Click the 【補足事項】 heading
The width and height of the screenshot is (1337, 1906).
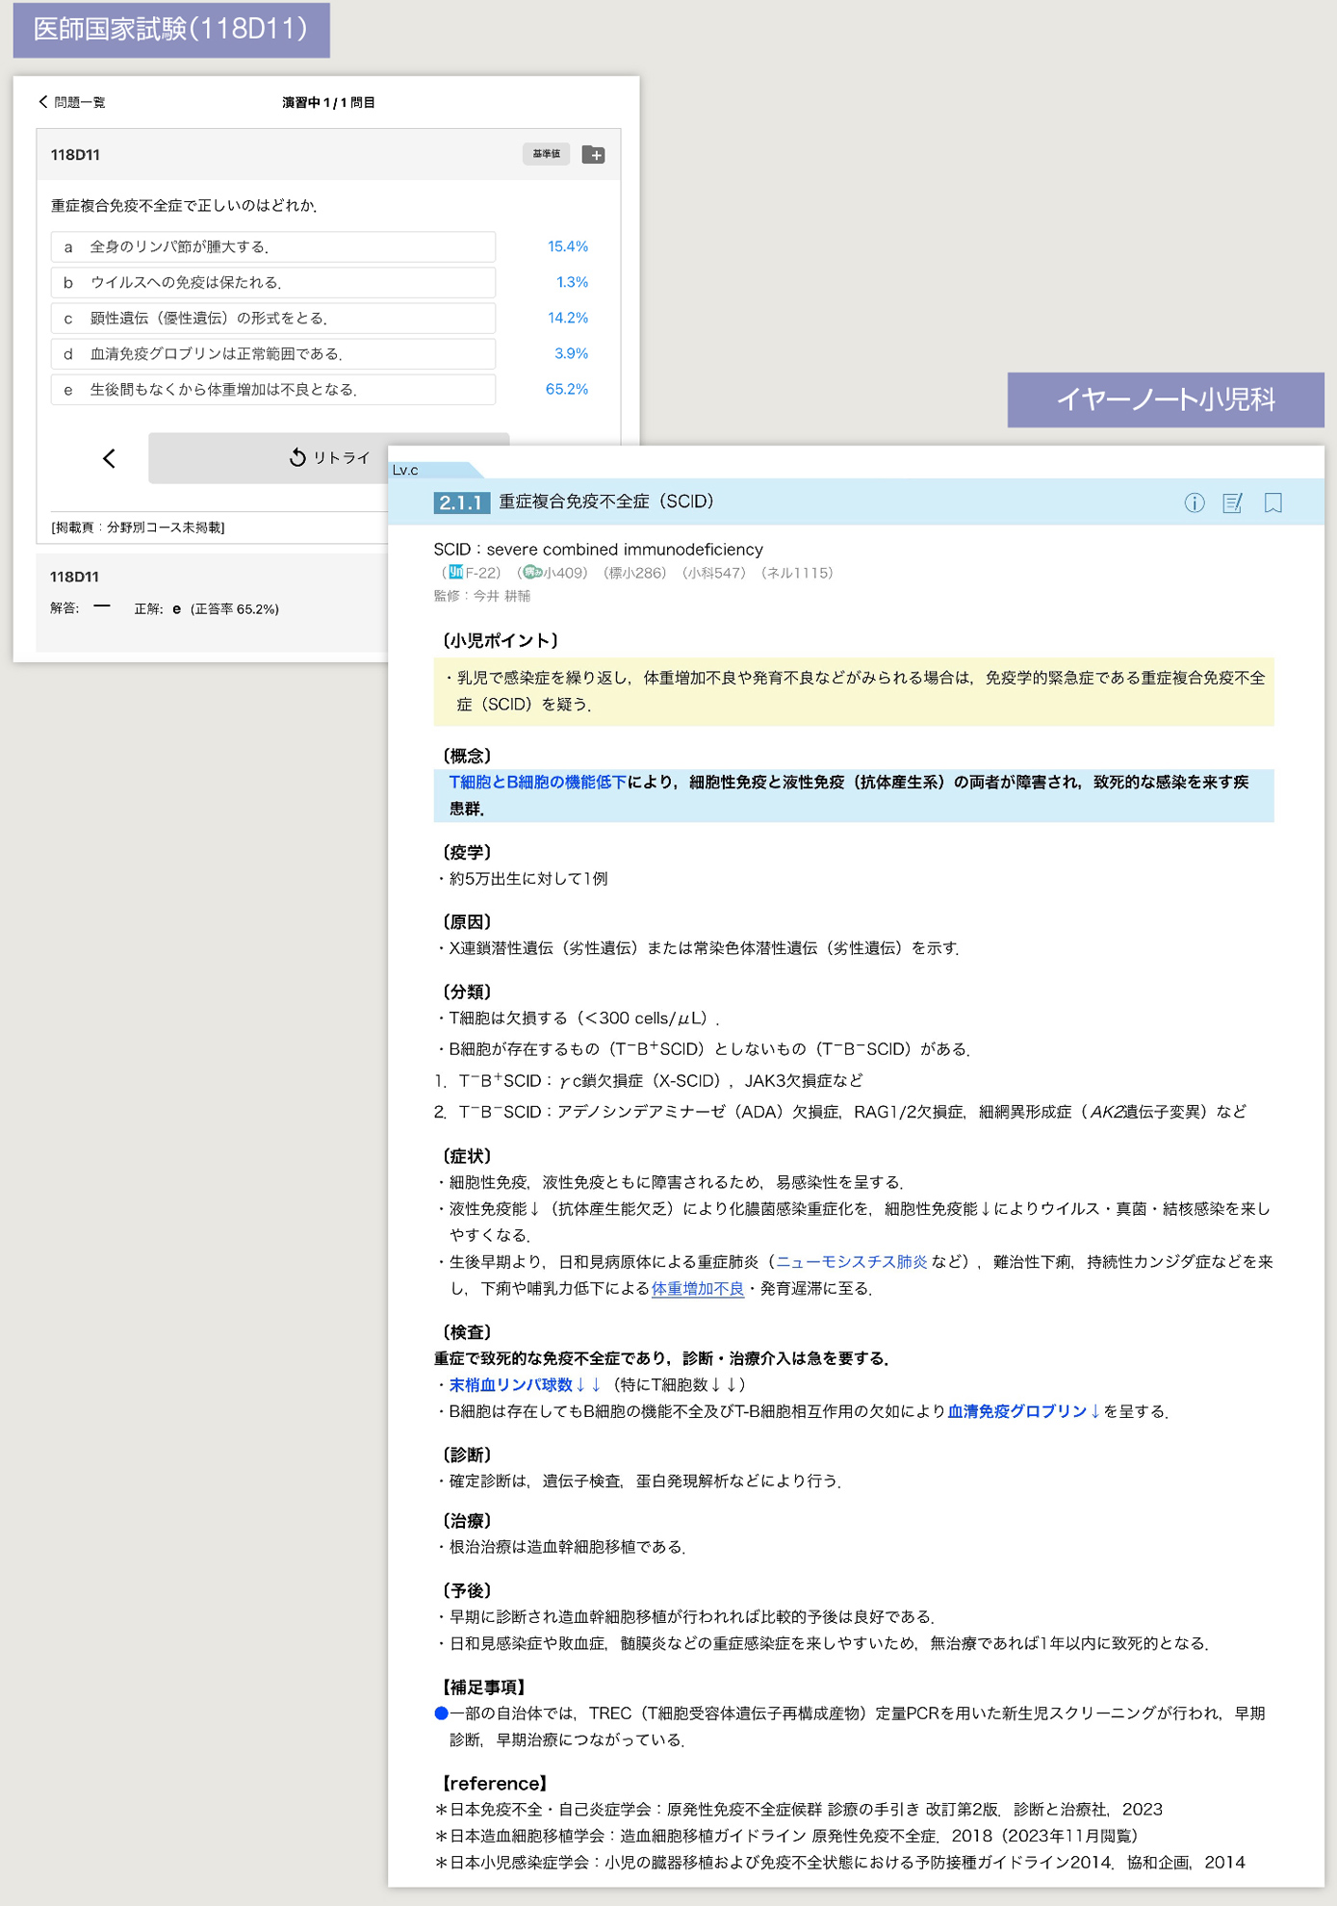pos(483,1687)
